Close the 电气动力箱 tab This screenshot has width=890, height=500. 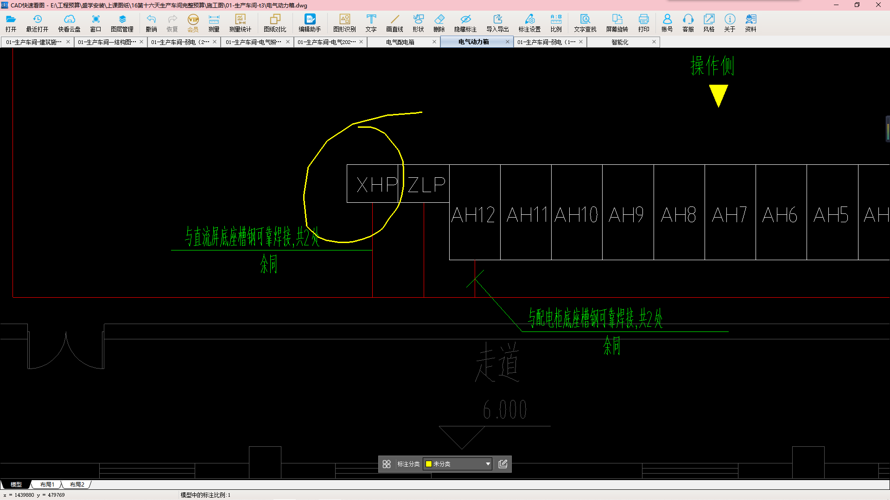pos(508,42)
